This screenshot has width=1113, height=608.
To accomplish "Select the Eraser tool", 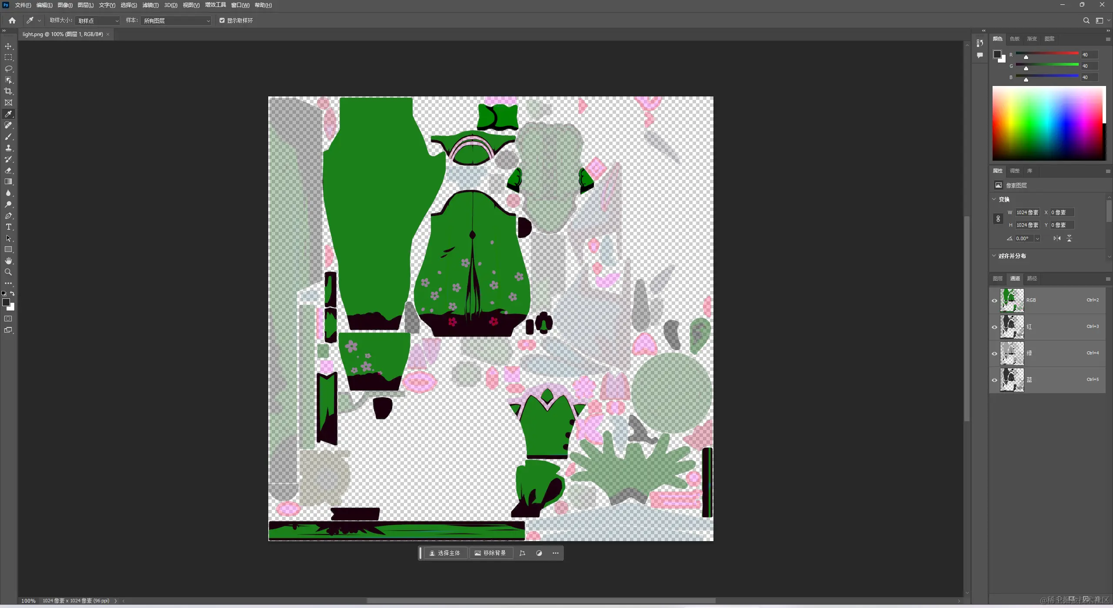I will pyautogui.click(x=8, y=170).
